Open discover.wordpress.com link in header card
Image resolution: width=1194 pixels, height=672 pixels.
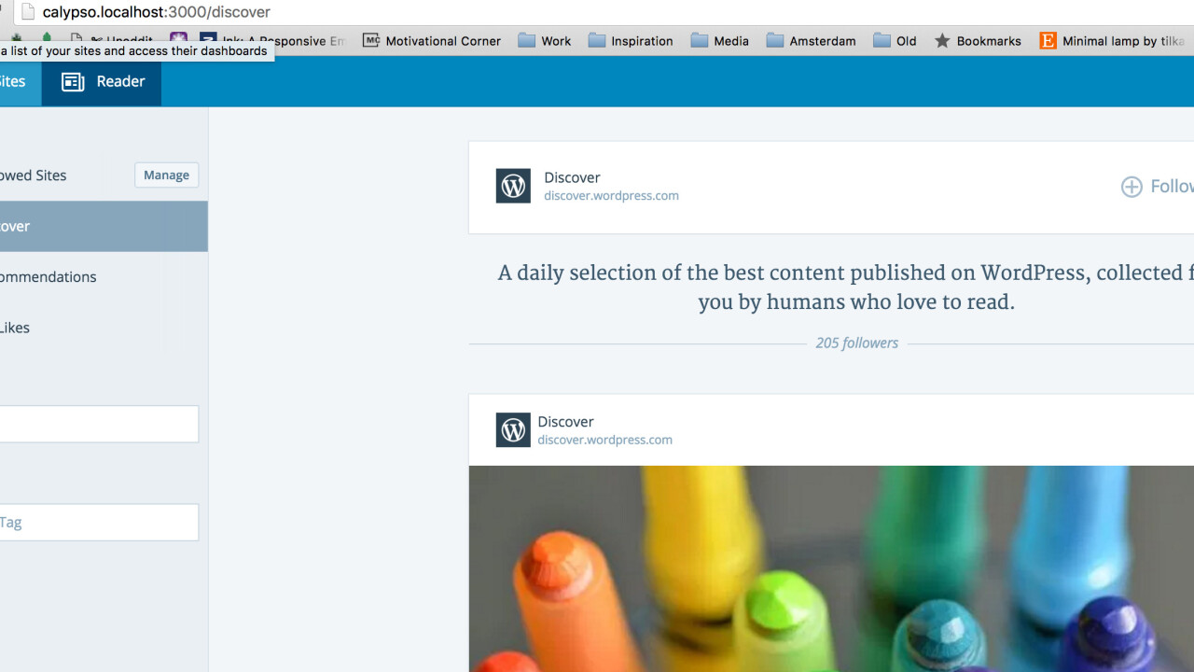coord(611,196)
